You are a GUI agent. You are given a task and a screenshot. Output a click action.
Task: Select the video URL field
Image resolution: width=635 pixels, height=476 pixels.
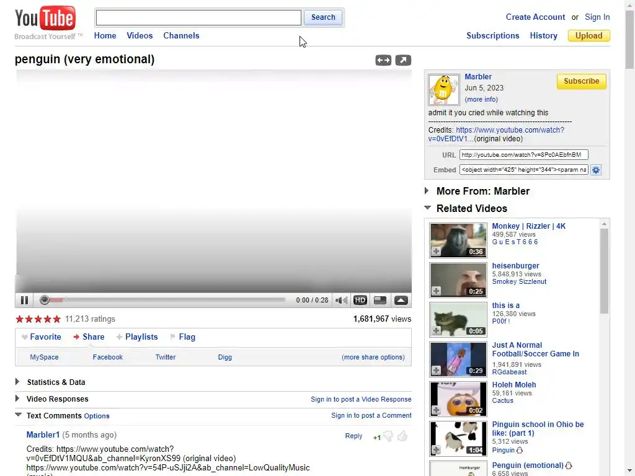click(x=523, y=154)
